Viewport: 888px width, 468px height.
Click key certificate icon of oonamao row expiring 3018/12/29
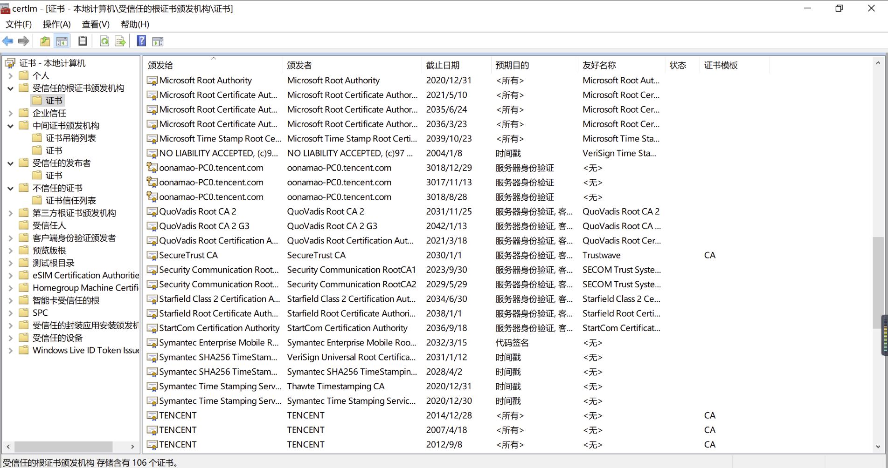pyautogui.click(x=152, y=168)
